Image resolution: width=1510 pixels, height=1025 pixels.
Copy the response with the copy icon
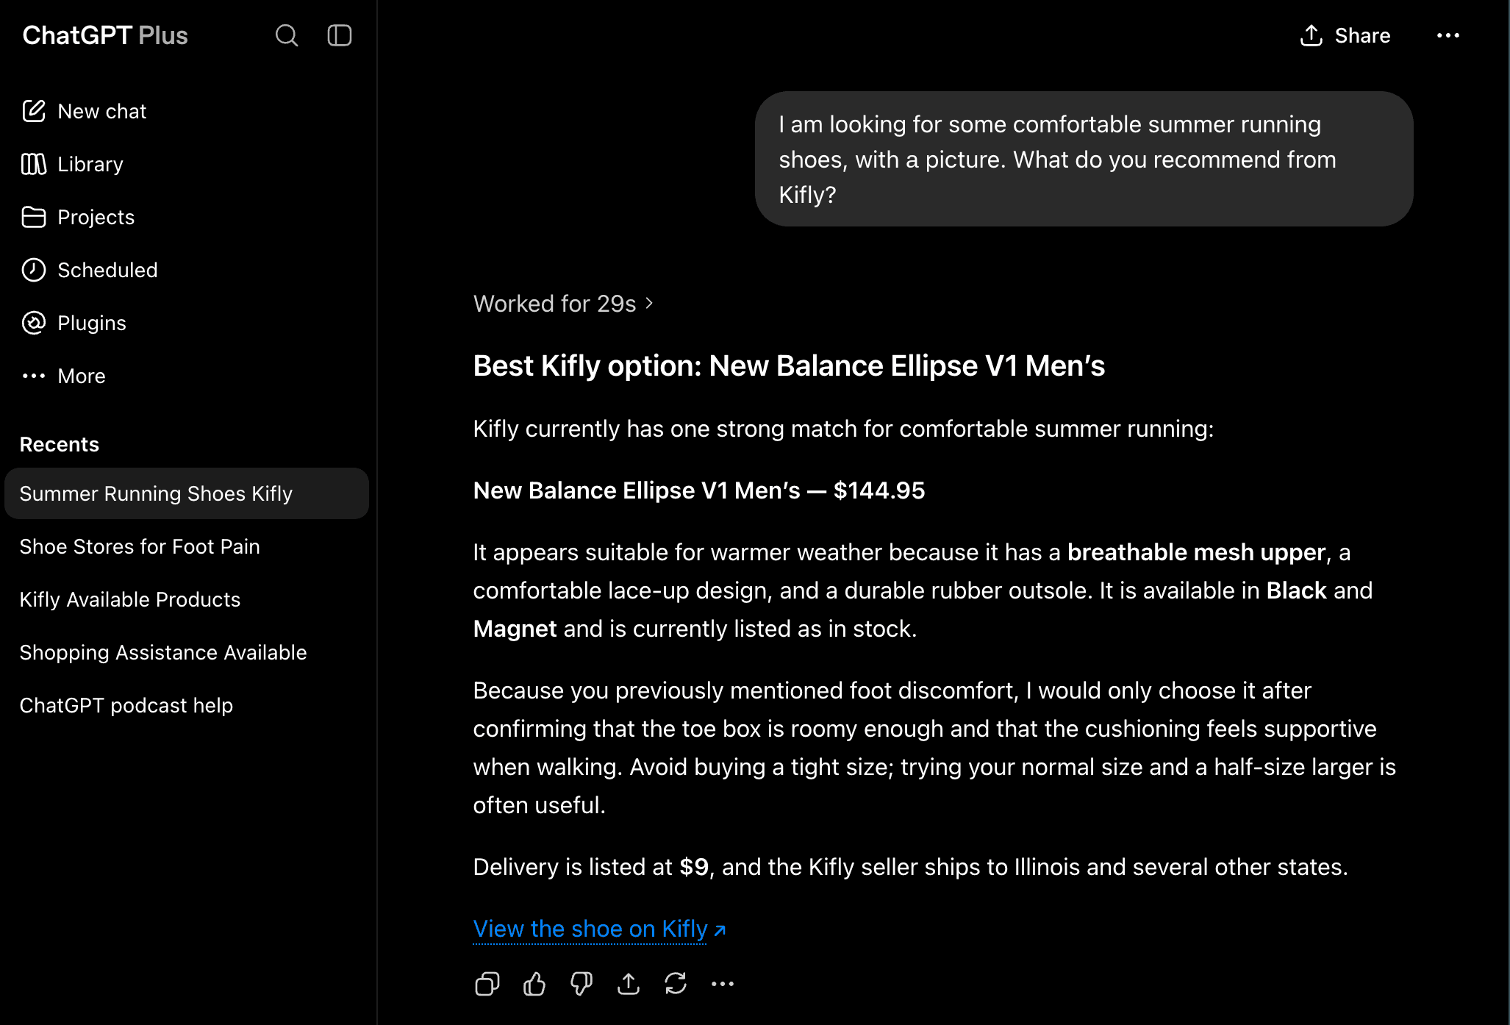pos(487,984)
